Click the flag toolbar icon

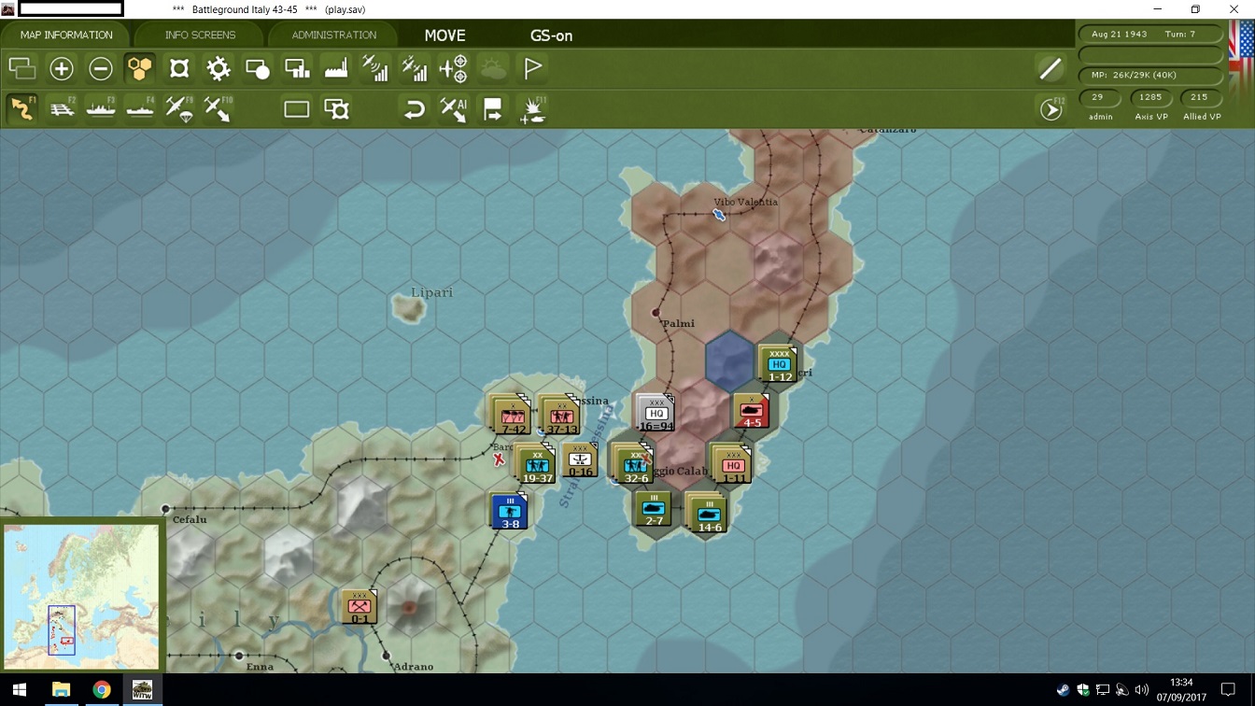point(533,68)
